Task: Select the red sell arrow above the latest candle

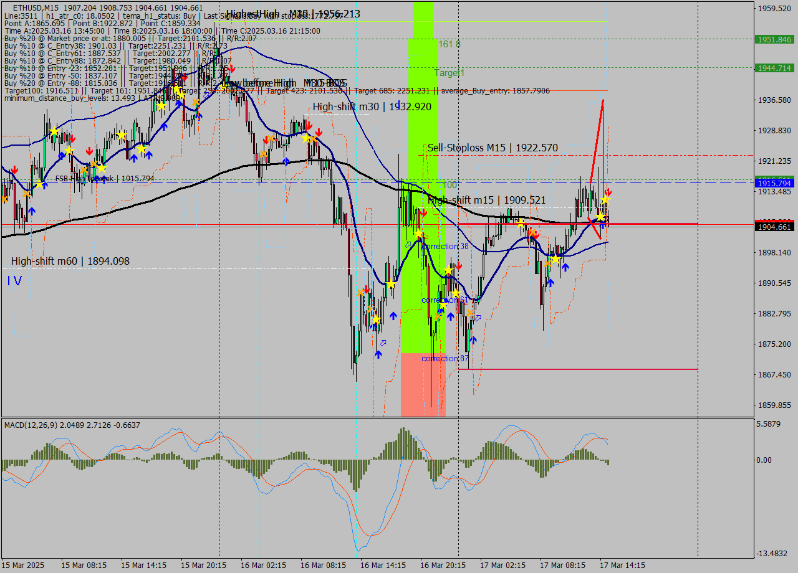Action: click(608, 192)
